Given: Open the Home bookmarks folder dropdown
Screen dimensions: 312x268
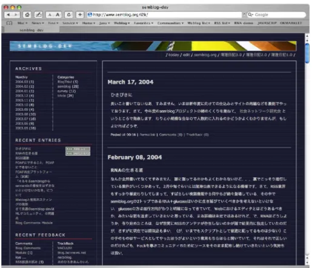Looking at the screenshot, I should coord(88,23).
